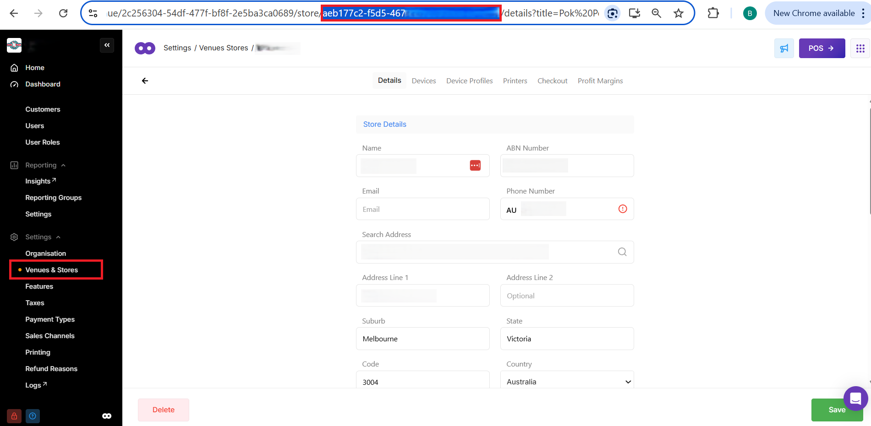Screen dimensions: 871x426
Task: Select Venues & Stores in sidebar
Action: 52,270
